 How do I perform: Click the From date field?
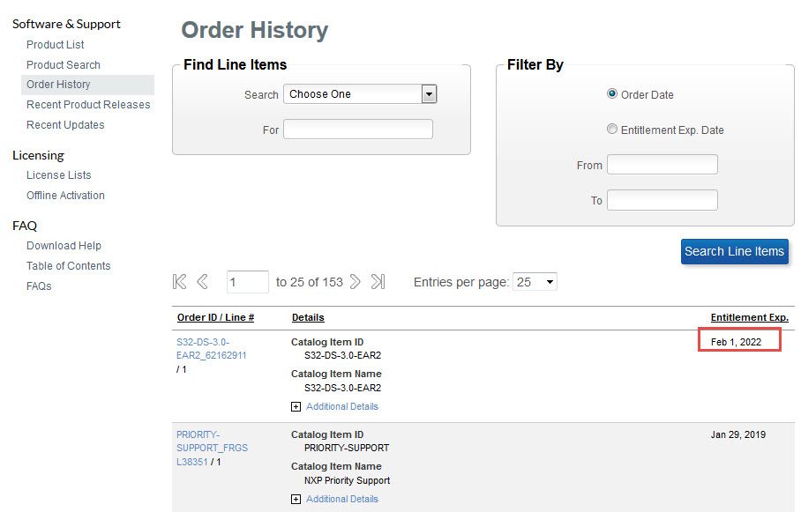[662, 165]
